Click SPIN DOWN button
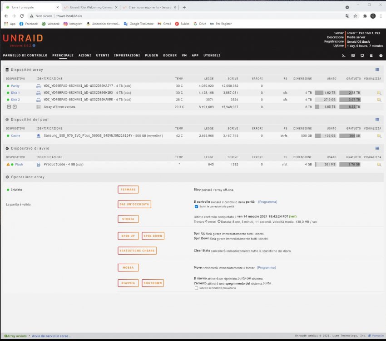 [153, 236]
